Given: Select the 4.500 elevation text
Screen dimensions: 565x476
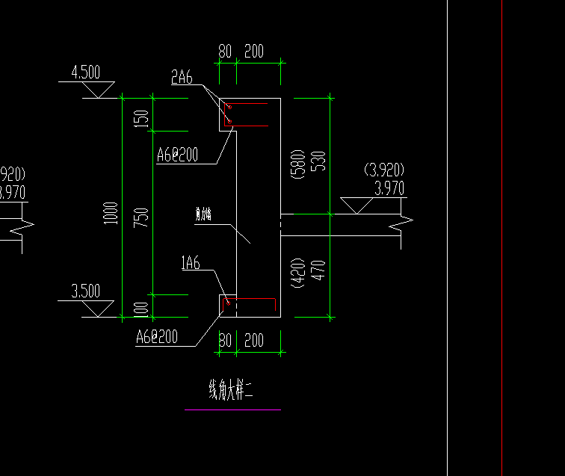Looking at the screenshot, I should pyautogui.click(x=86, y=72).
